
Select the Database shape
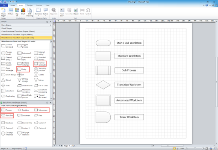pyautogui.click(x=7, y=123)
